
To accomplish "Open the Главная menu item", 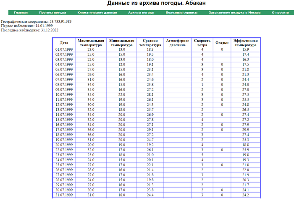I will [21, 13].
